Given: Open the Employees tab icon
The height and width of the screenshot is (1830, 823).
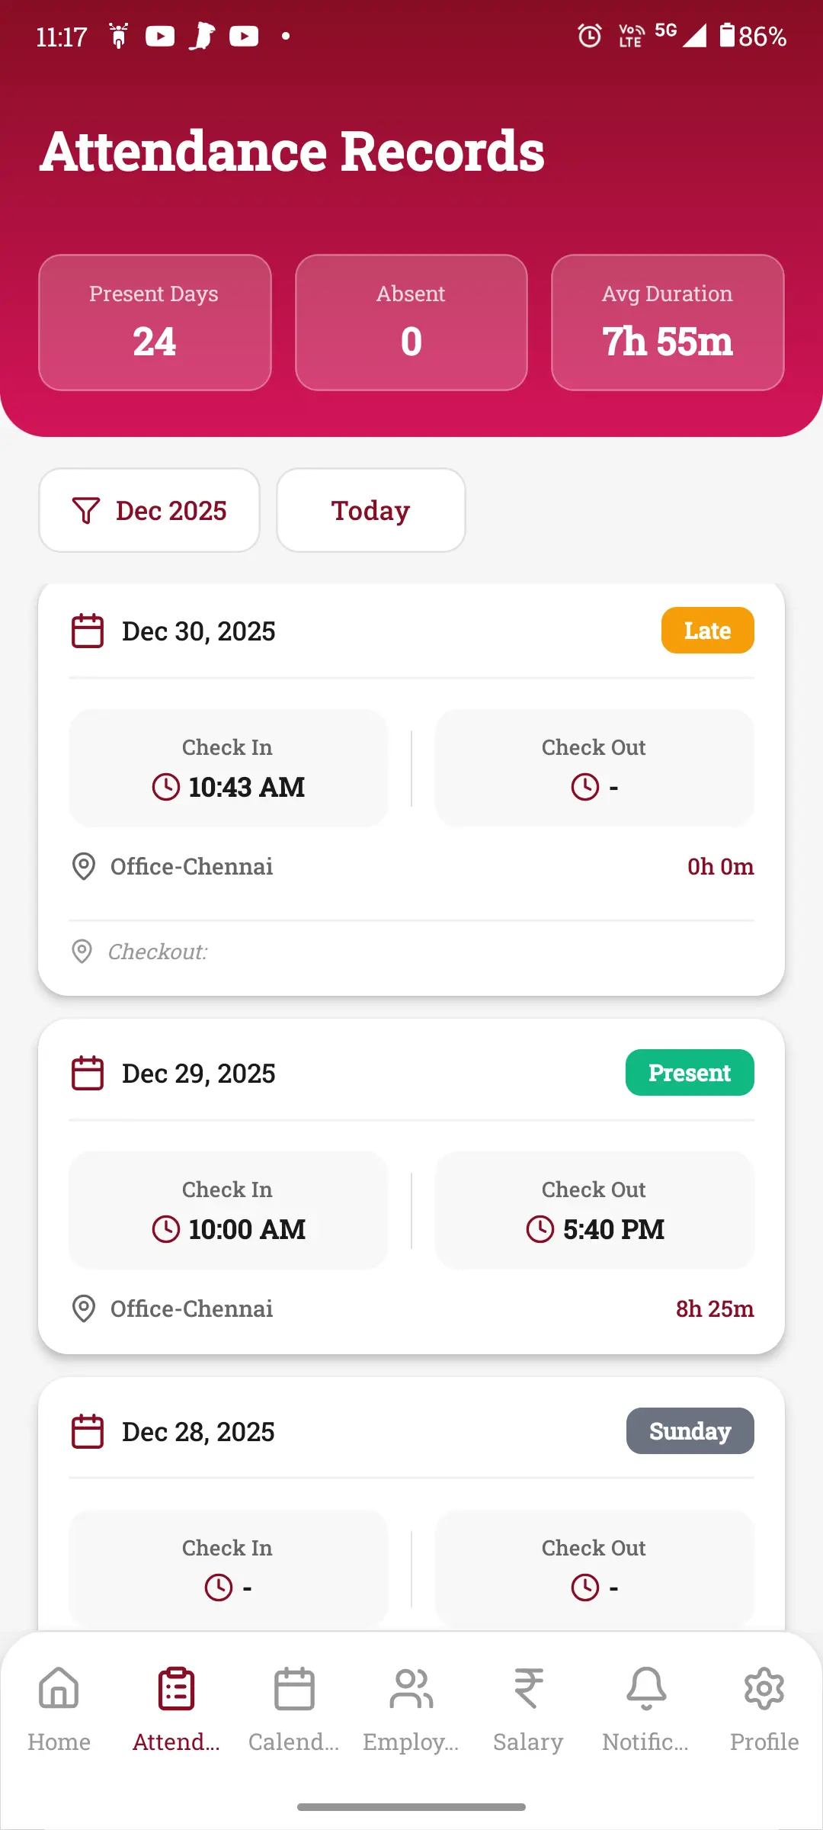Looking at the screenshot, I should (x=411, y=1689).
